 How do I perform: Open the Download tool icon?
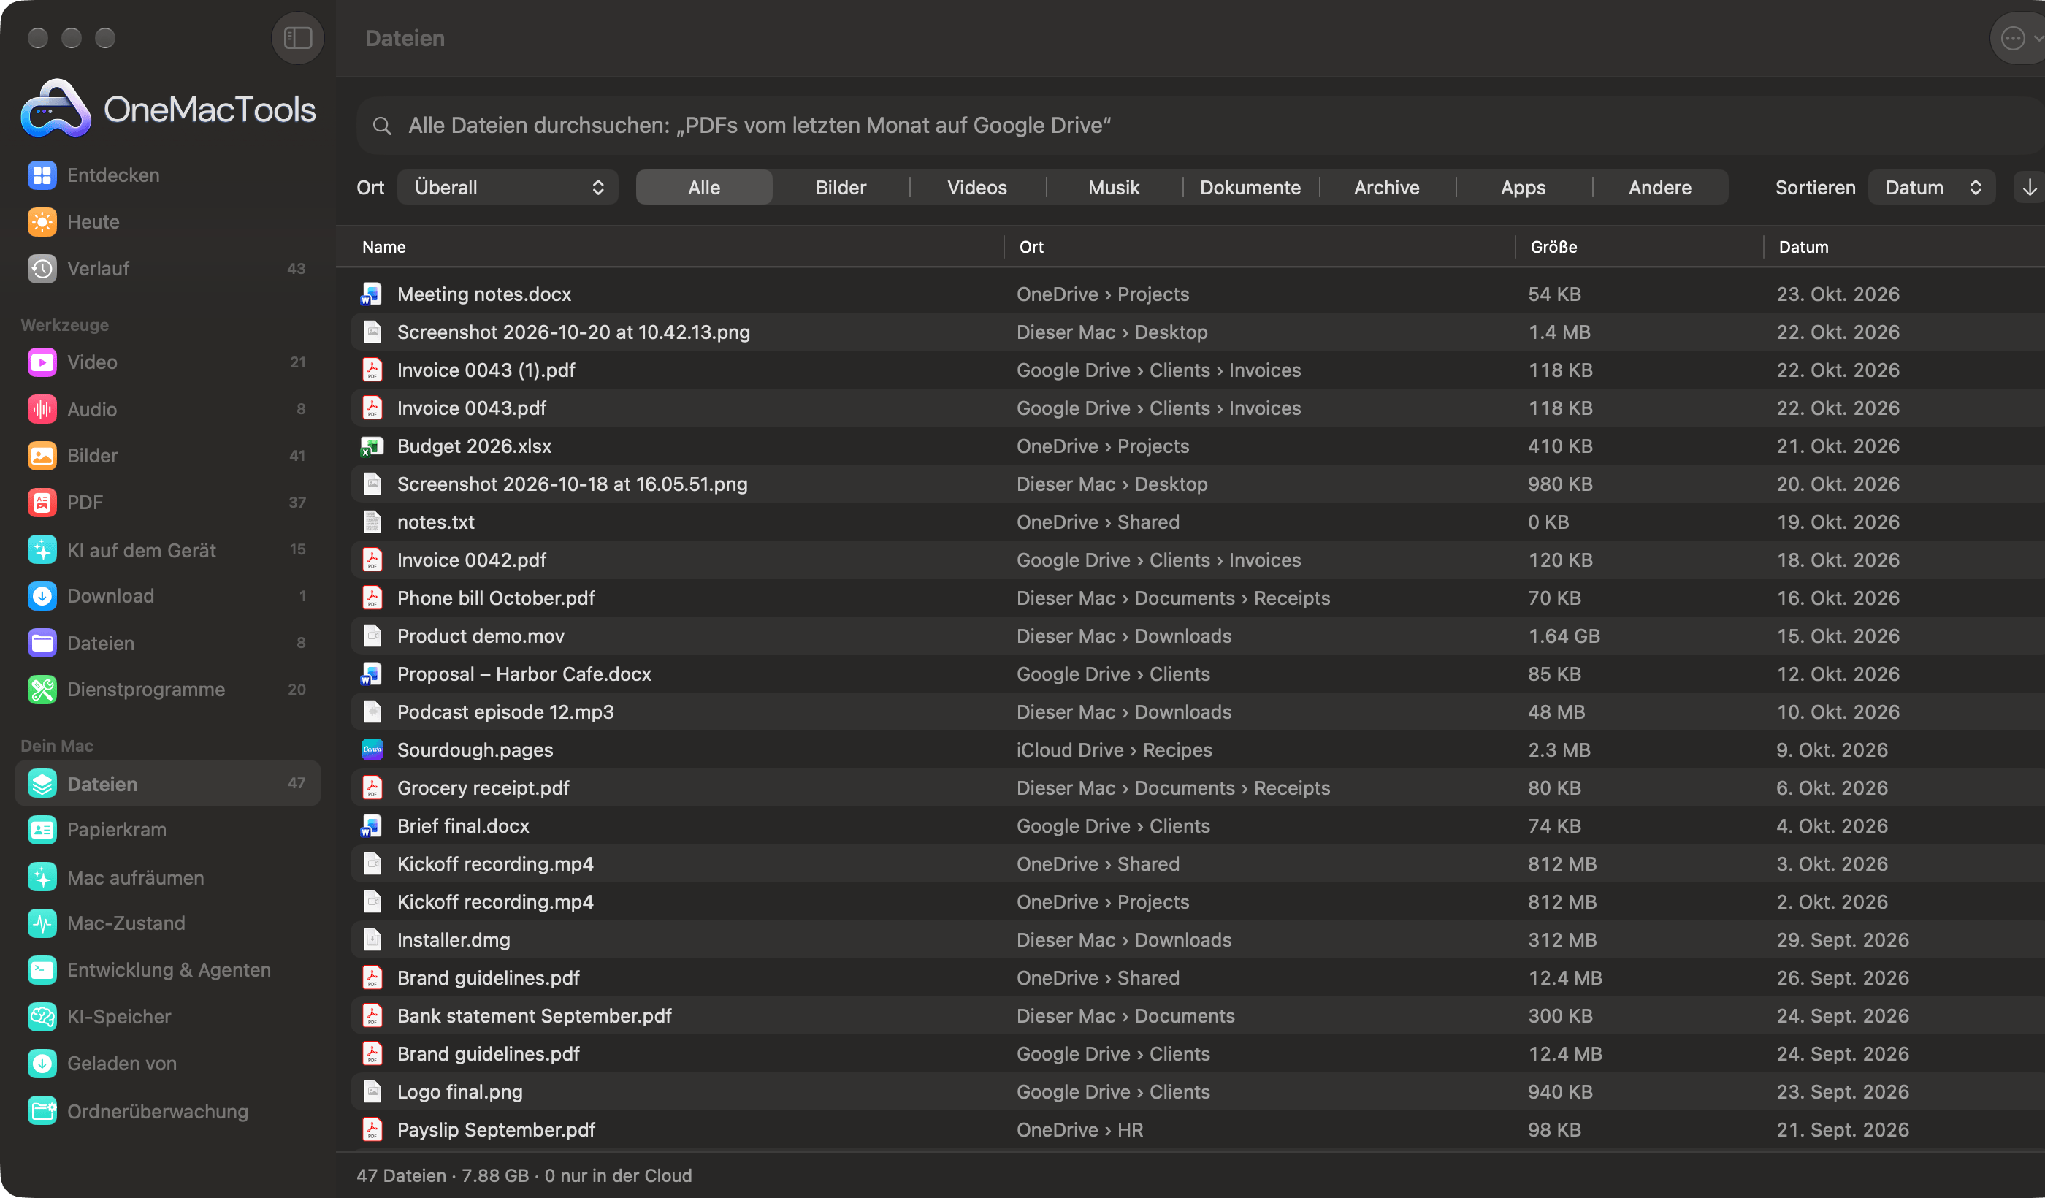click(x=42, y=596)
